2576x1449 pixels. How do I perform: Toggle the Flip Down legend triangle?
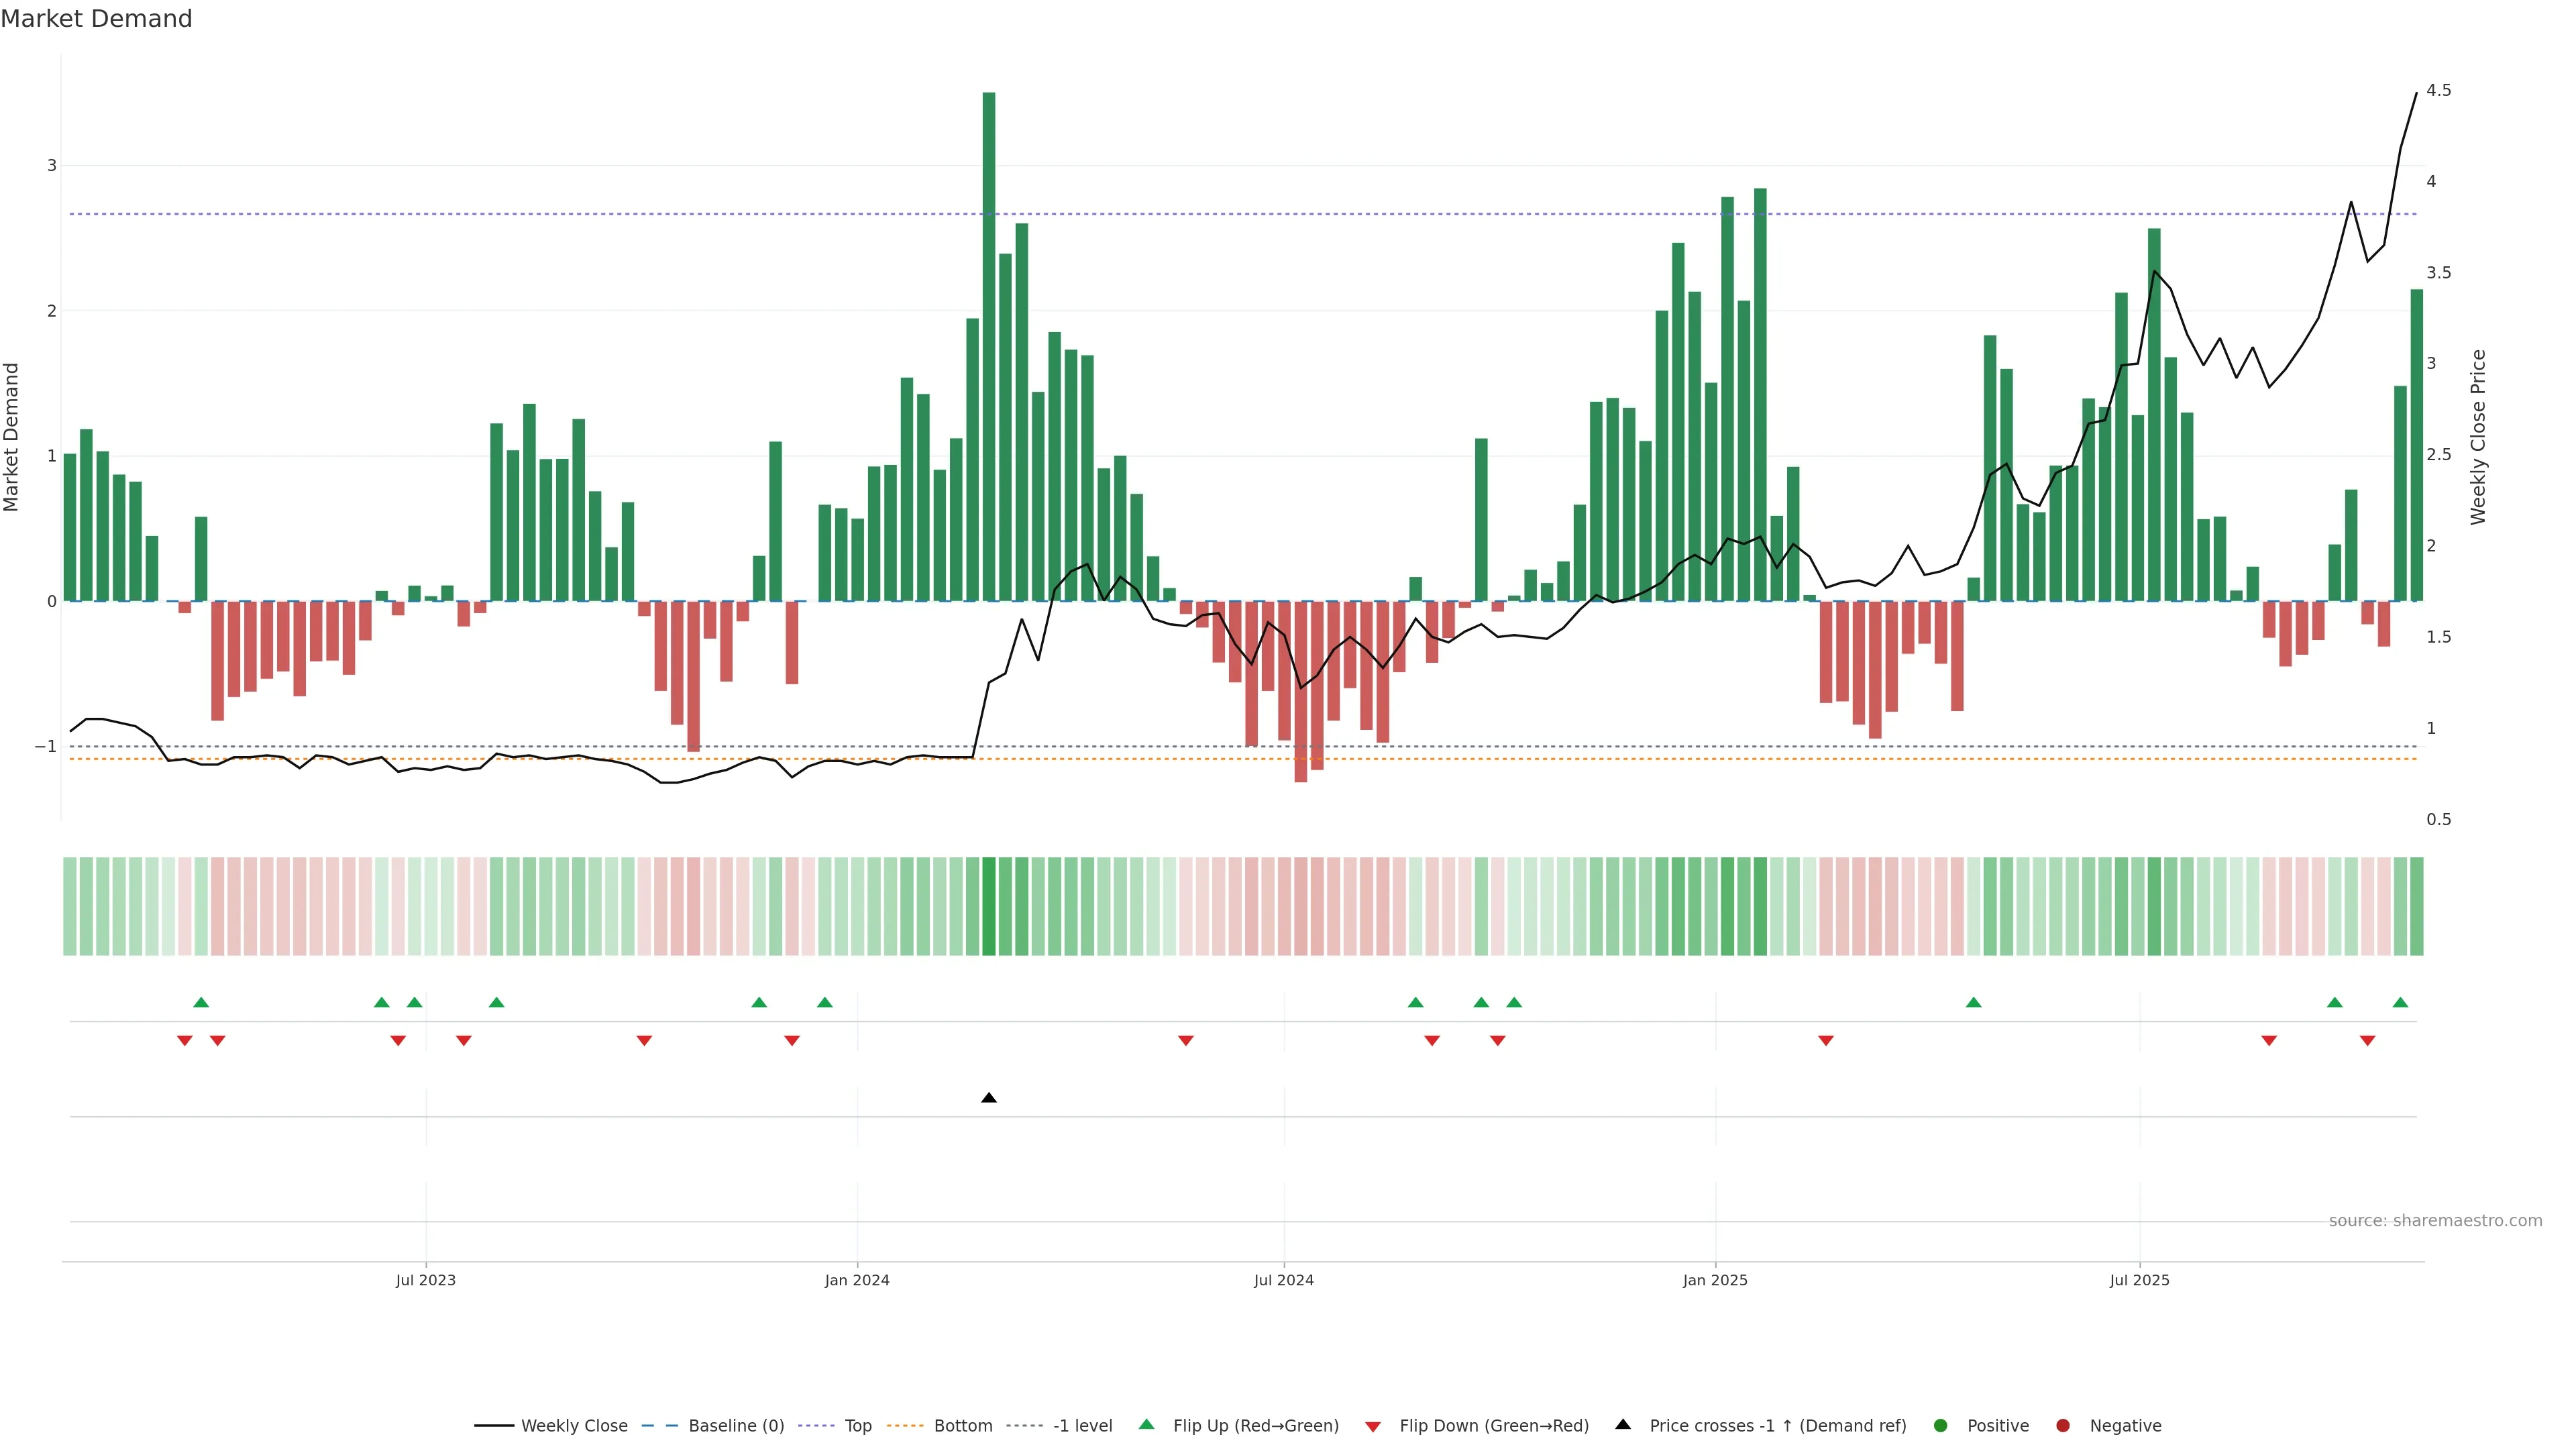[1372, 1426]
